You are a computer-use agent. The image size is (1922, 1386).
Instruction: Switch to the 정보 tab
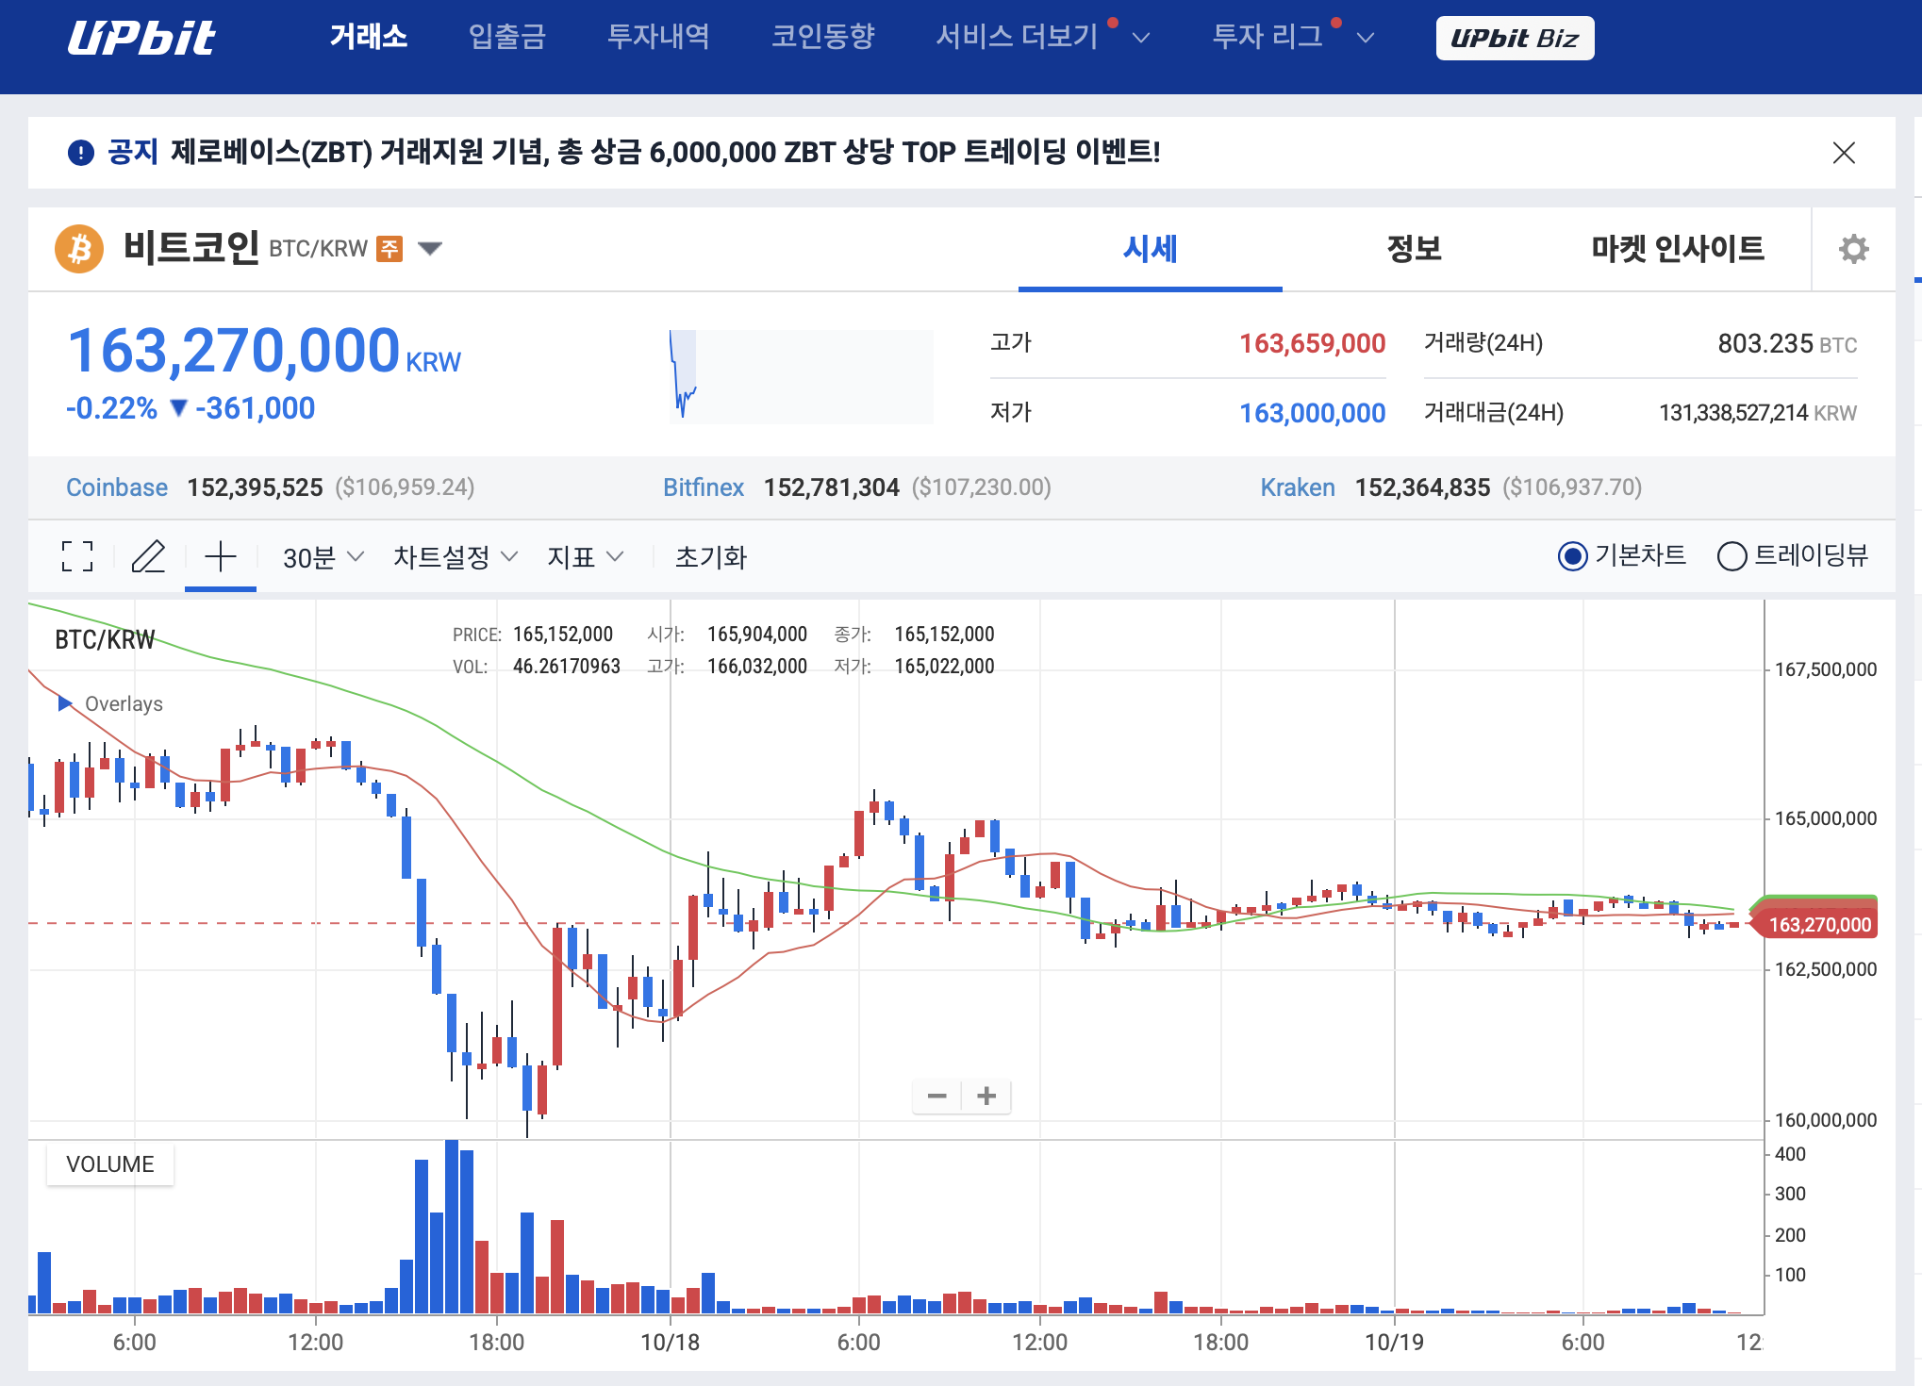(1413, 248)
